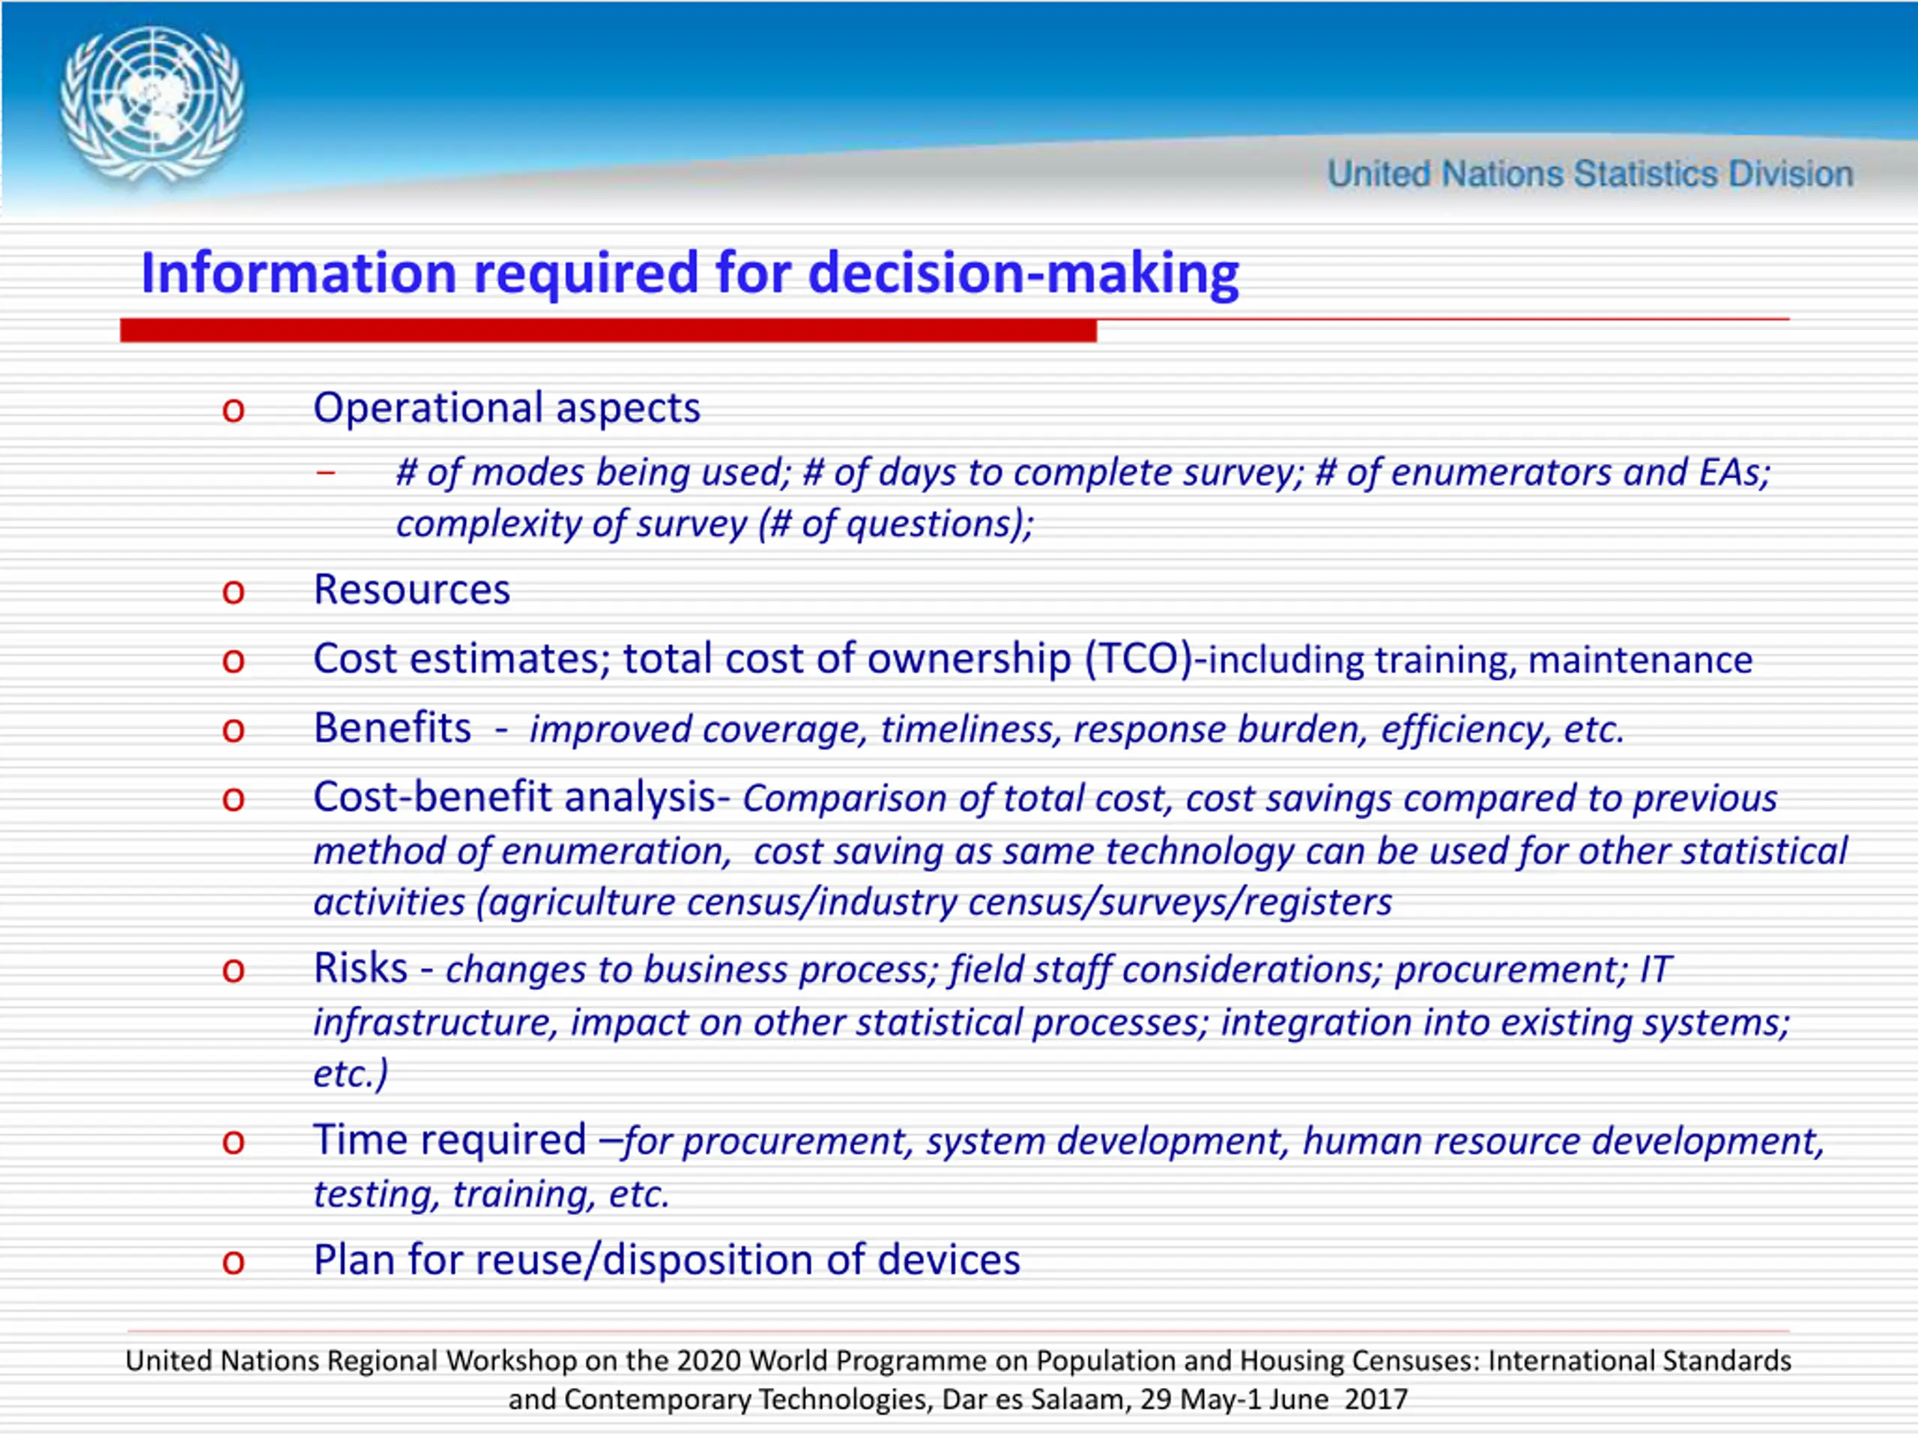
Task: Click the bullet beside Plan for reuse
Action: click(233, 1261)
